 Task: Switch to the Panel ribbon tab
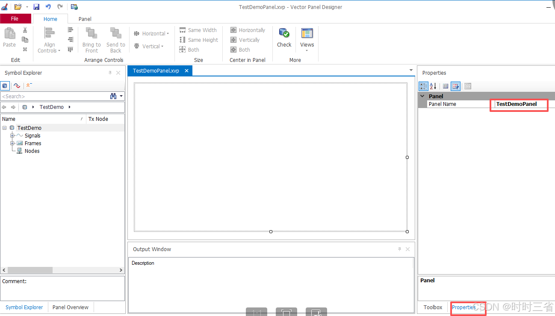click(85, 19)
